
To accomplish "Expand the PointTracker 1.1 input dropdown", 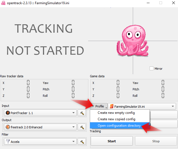I will [73, 113].
